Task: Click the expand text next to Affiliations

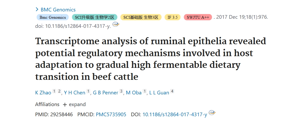Action: (77, 105)
